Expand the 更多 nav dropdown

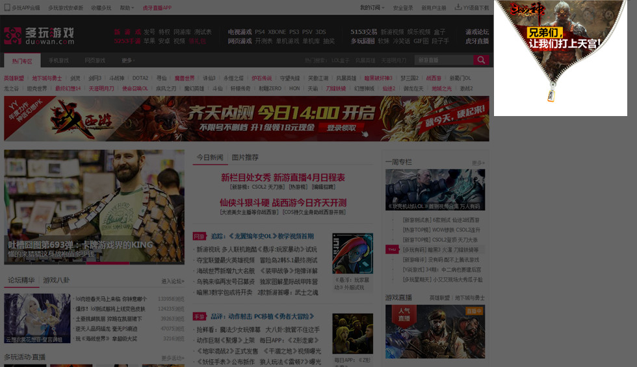pos(128,60)
